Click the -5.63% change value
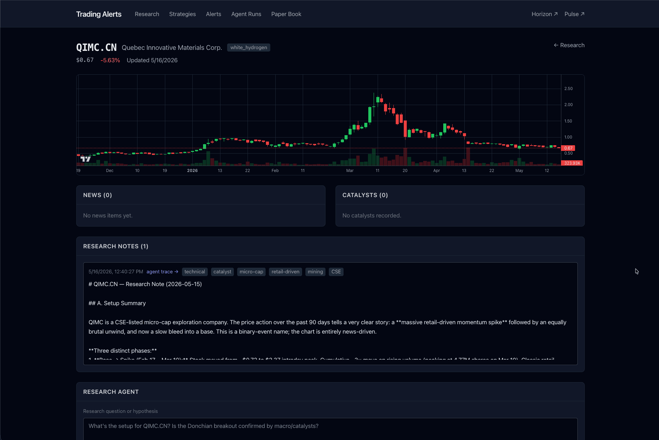Screen dimensions: 659x440 [110, 60]
